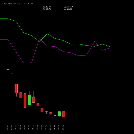
Task: Click the open value O: 35.10
Action: (x=47, y=9)
